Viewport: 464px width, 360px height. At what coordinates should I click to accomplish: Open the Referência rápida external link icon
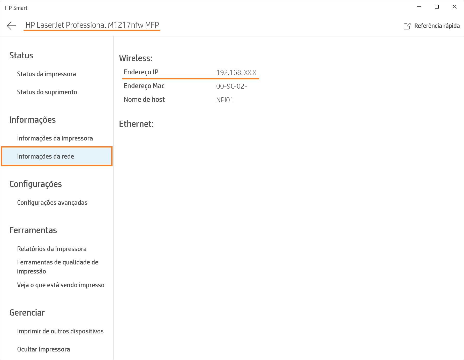click(x=407, y=26)
